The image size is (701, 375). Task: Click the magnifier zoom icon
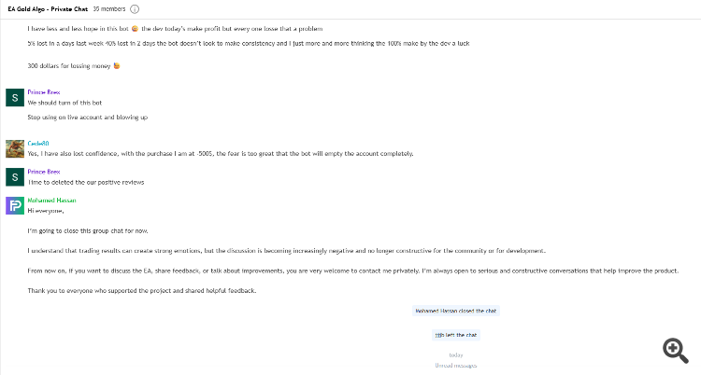pos(676,350)
